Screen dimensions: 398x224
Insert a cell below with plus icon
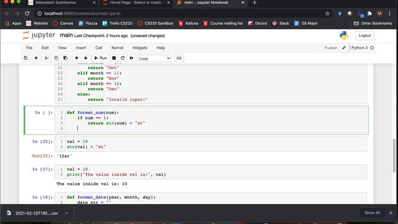[36, 58]
